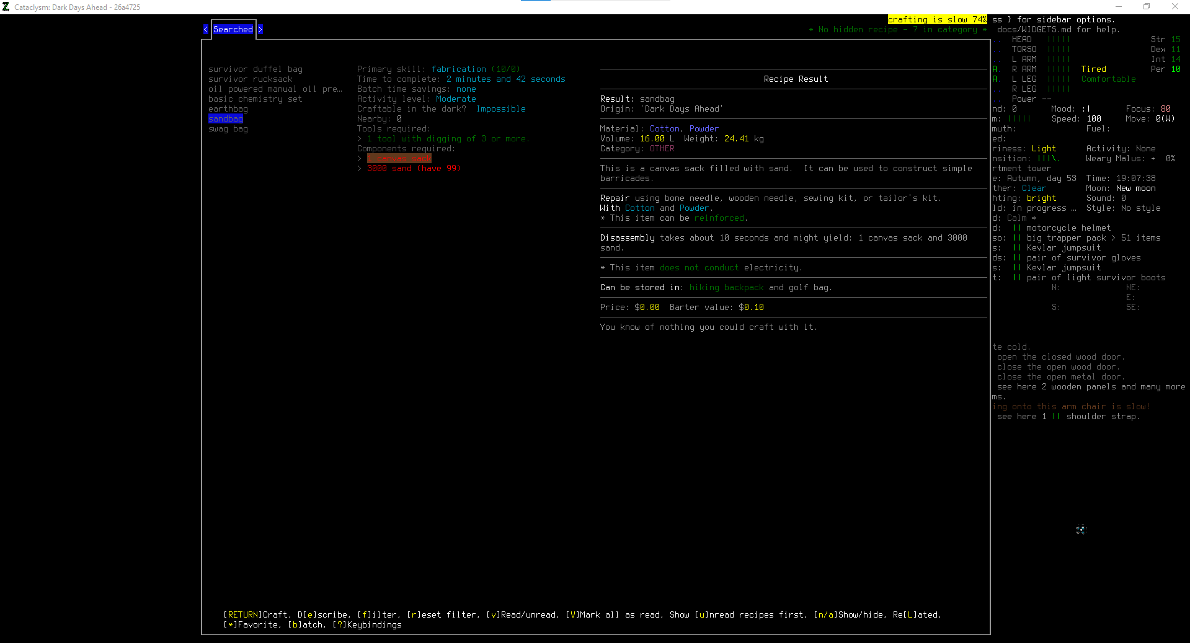Select the survivor duffel bag recipe
This screenshot has width=1190, height=643.
pos(255,69)
